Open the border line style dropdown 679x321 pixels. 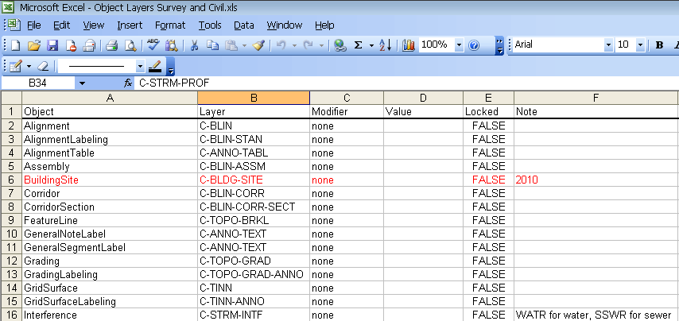pyautogui.click(x=141, y=66)
